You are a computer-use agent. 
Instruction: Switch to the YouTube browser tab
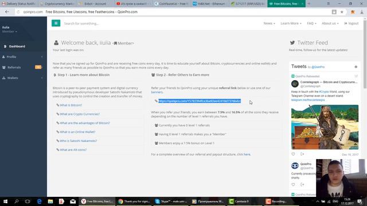[134, 4]
